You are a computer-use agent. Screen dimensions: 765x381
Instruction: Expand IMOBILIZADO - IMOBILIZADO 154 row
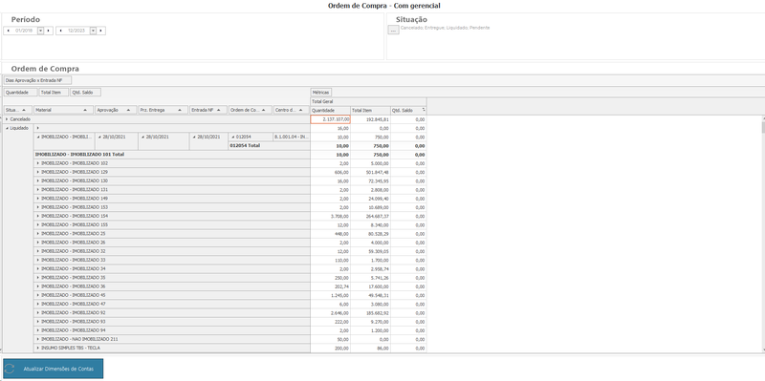pyautogui.click(x=38, y=216)
